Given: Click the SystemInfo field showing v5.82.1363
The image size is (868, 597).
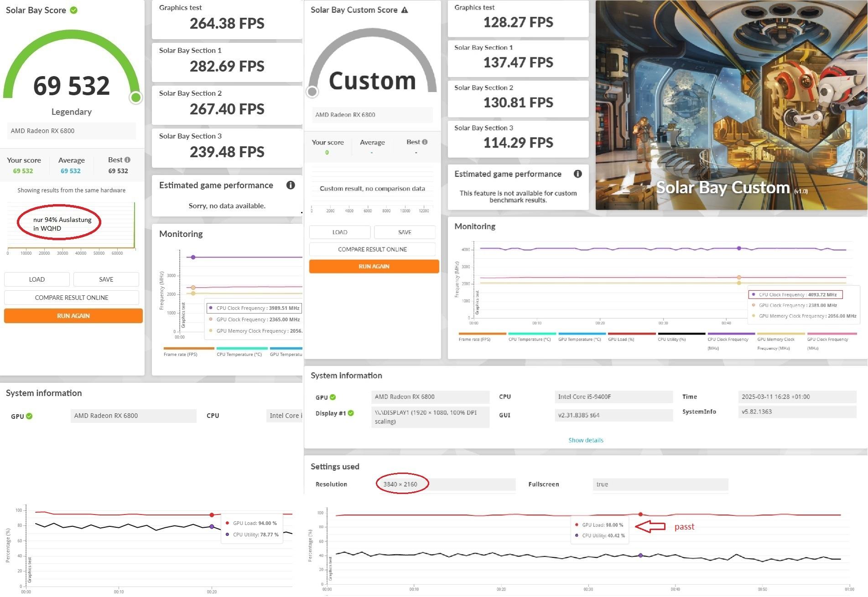Looking at the screenshot, I should pos(797,412).
